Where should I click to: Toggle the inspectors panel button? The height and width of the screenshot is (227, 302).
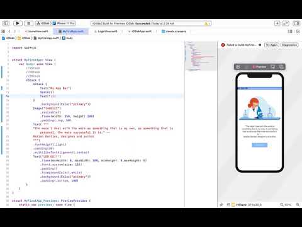(x=296, y=23)
